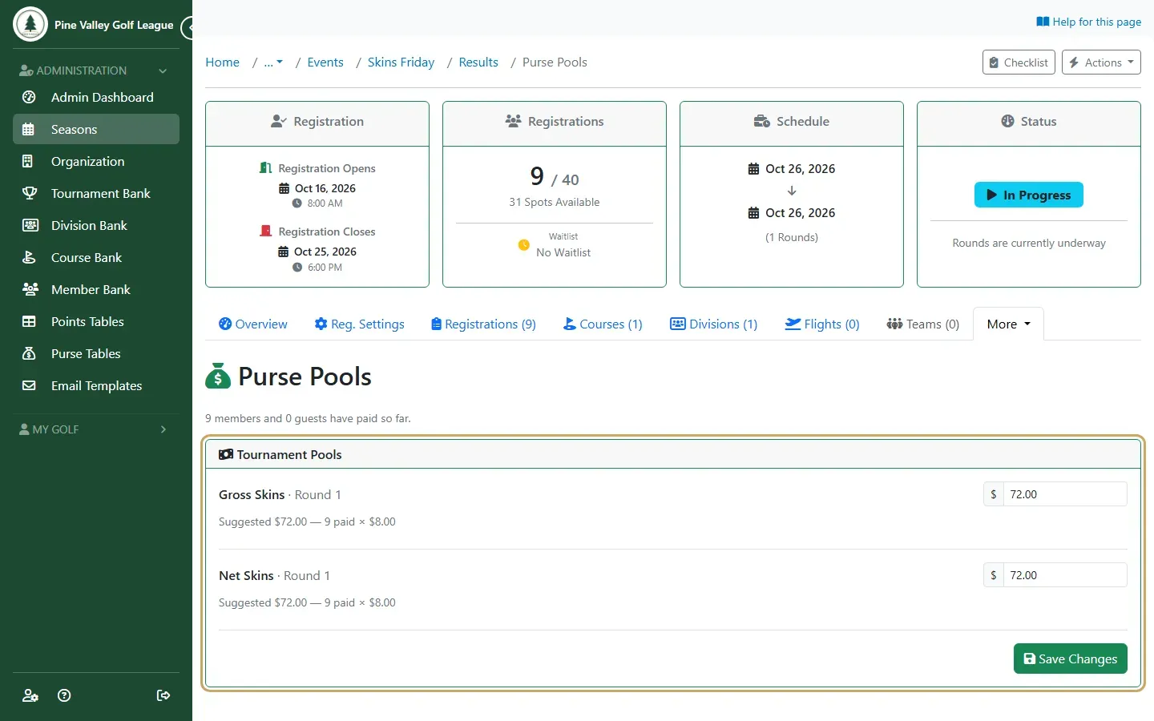Open the Teams (0) tab
The image size is (1154, 721).
[x=922, y=324]
